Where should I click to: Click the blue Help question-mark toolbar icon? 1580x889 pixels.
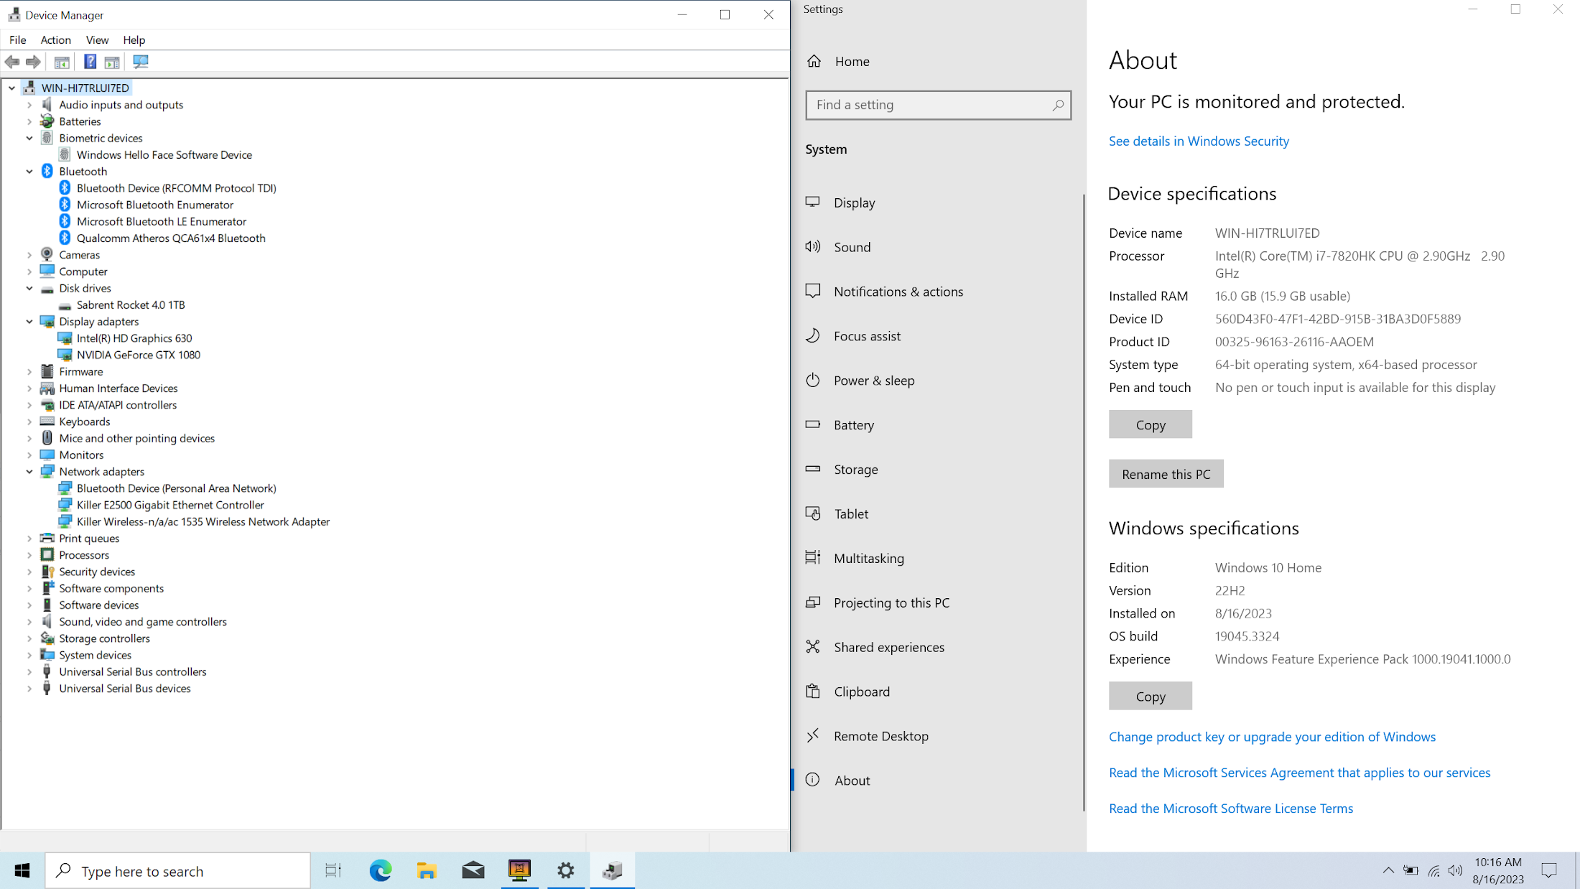coord(90,62)
